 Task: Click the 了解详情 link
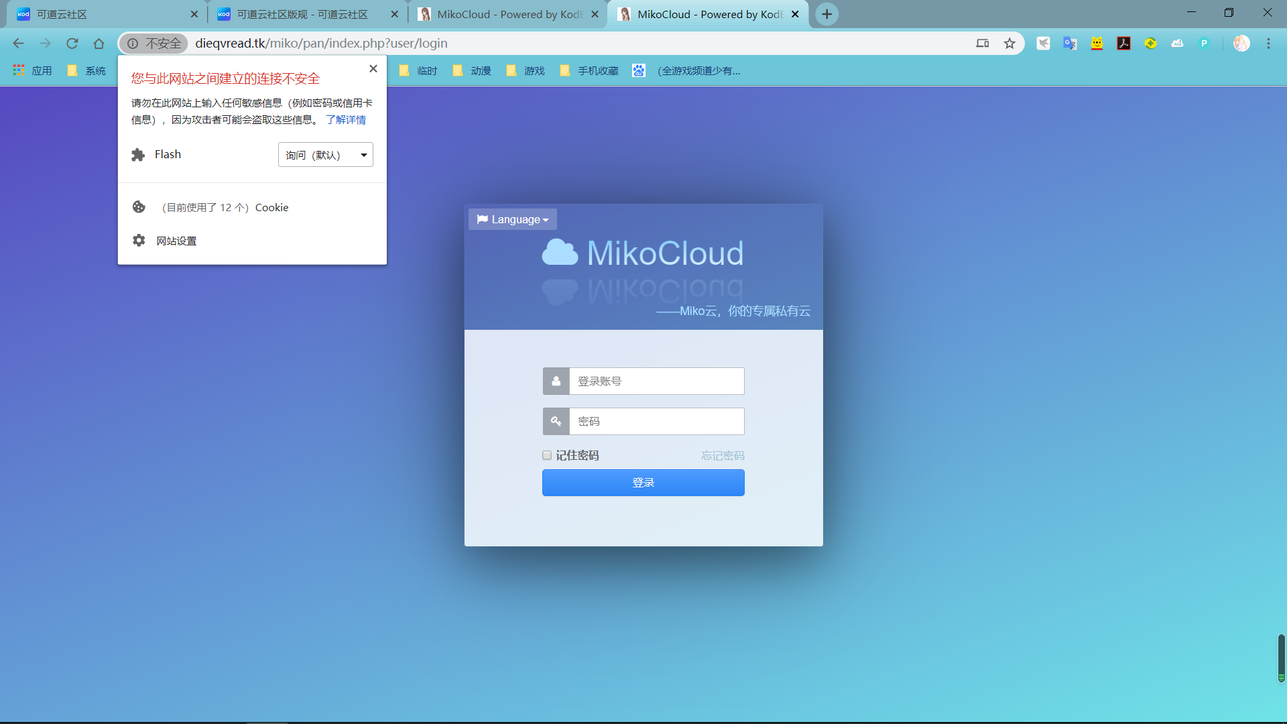tap(346, 120)
